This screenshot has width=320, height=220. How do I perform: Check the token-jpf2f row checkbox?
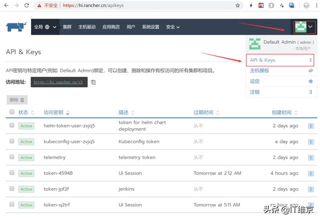point(12,189)
